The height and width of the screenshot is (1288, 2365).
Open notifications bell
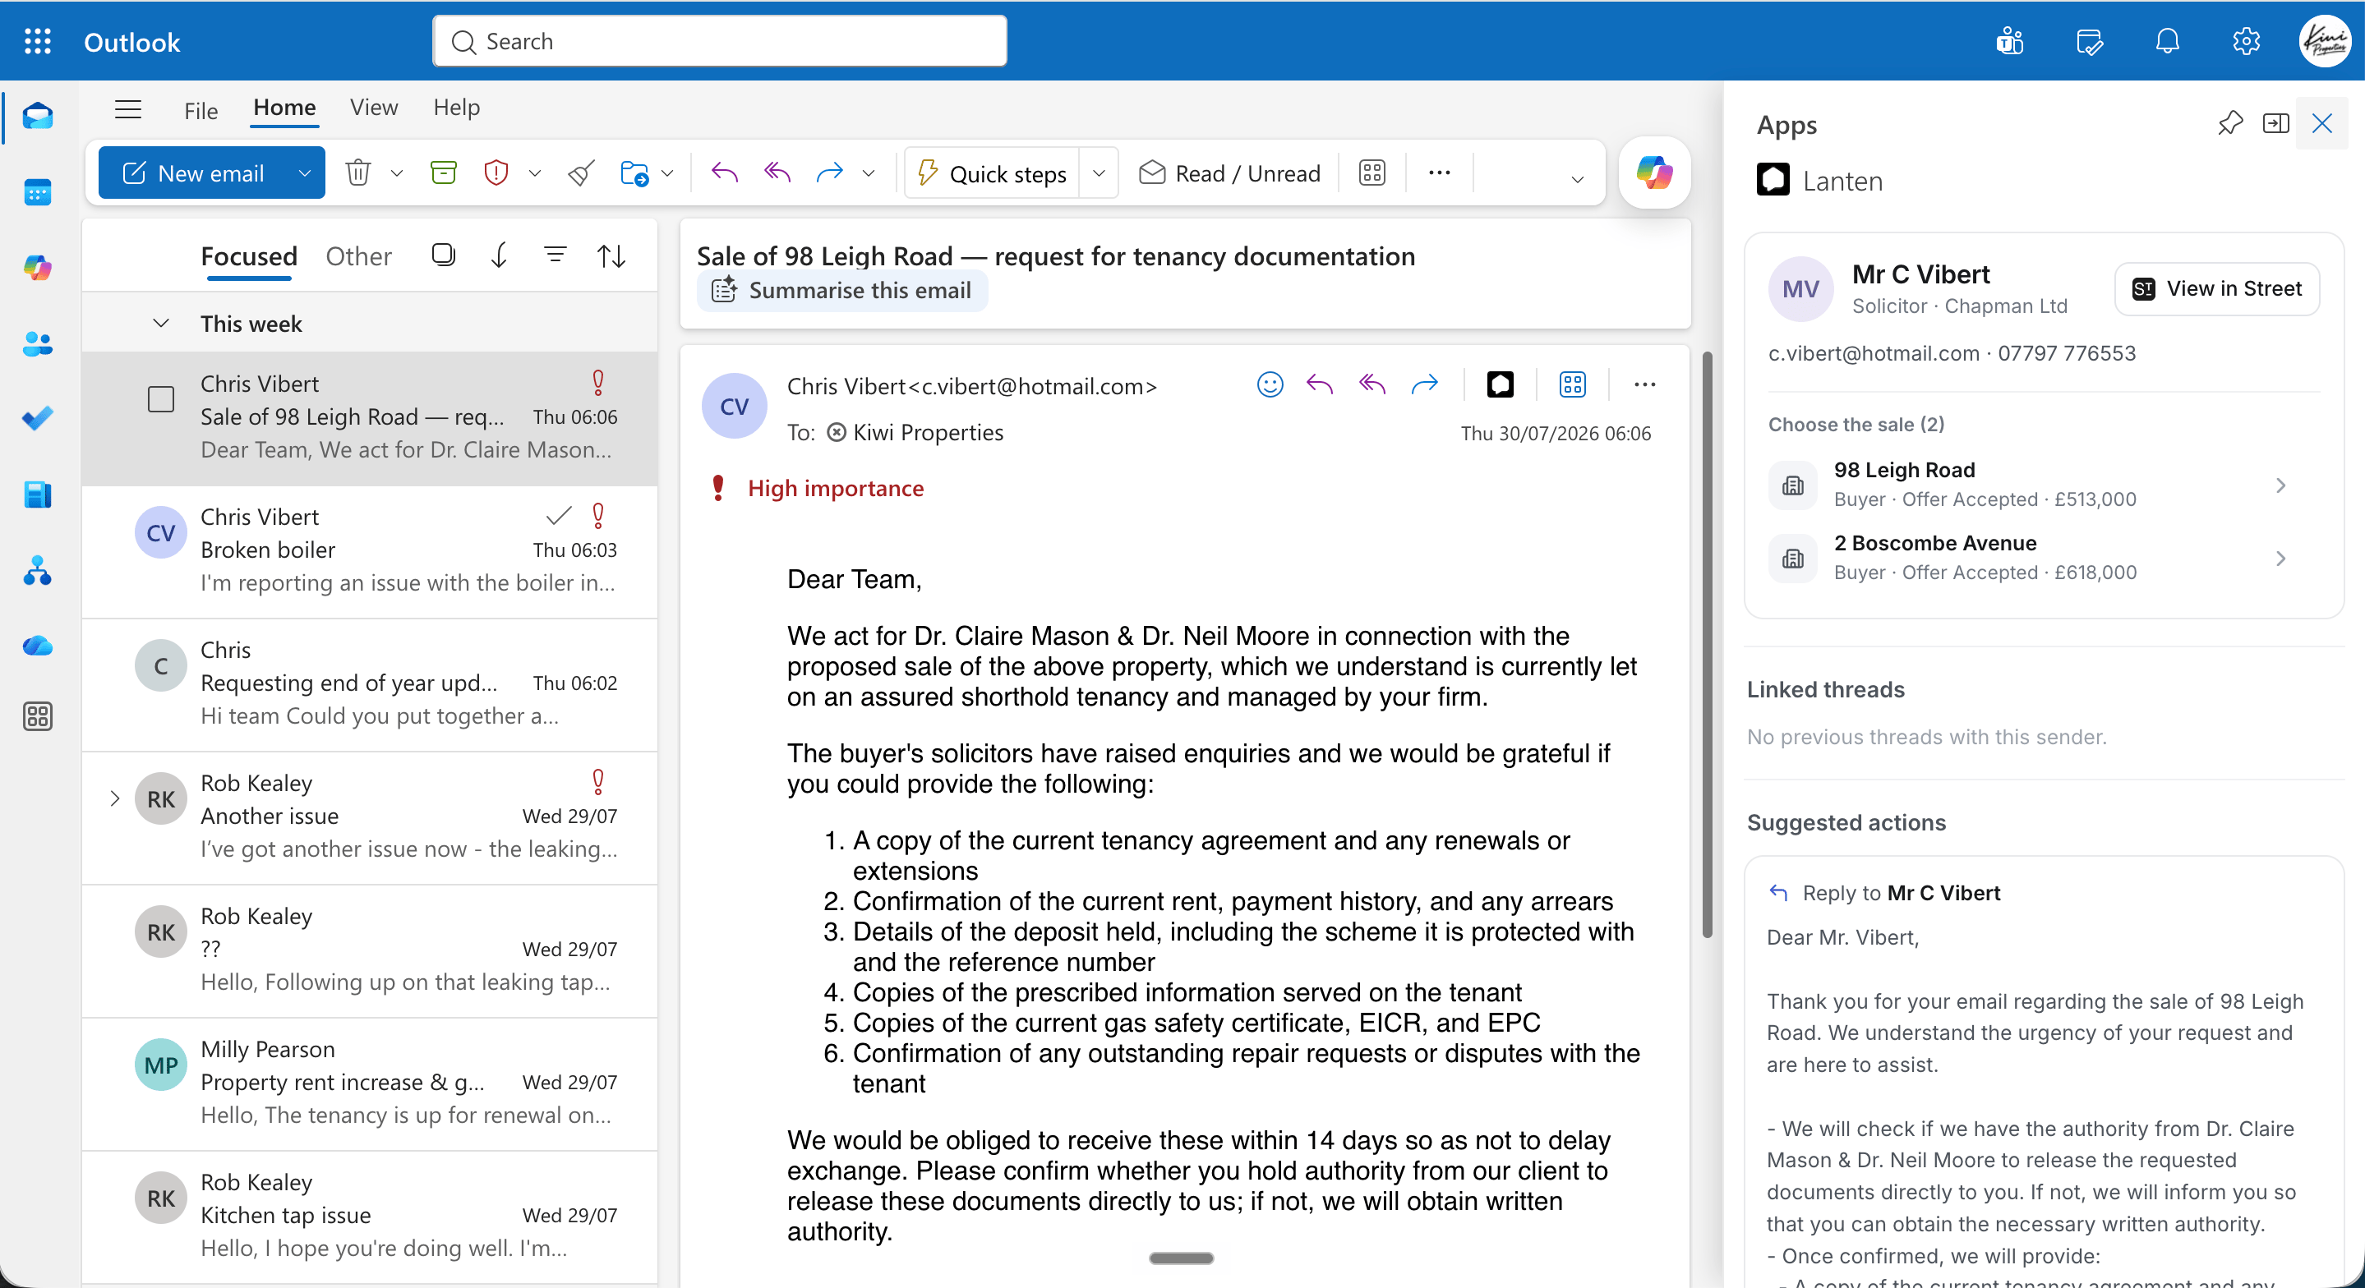coord(2168,41)
